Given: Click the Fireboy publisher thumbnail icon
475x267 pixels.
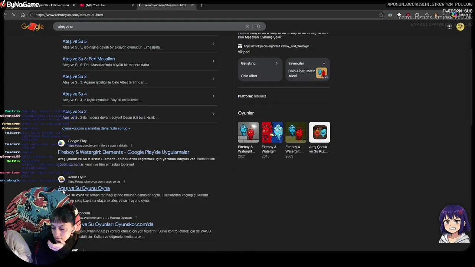Looking at the screenshot, I should pos(321,73).
